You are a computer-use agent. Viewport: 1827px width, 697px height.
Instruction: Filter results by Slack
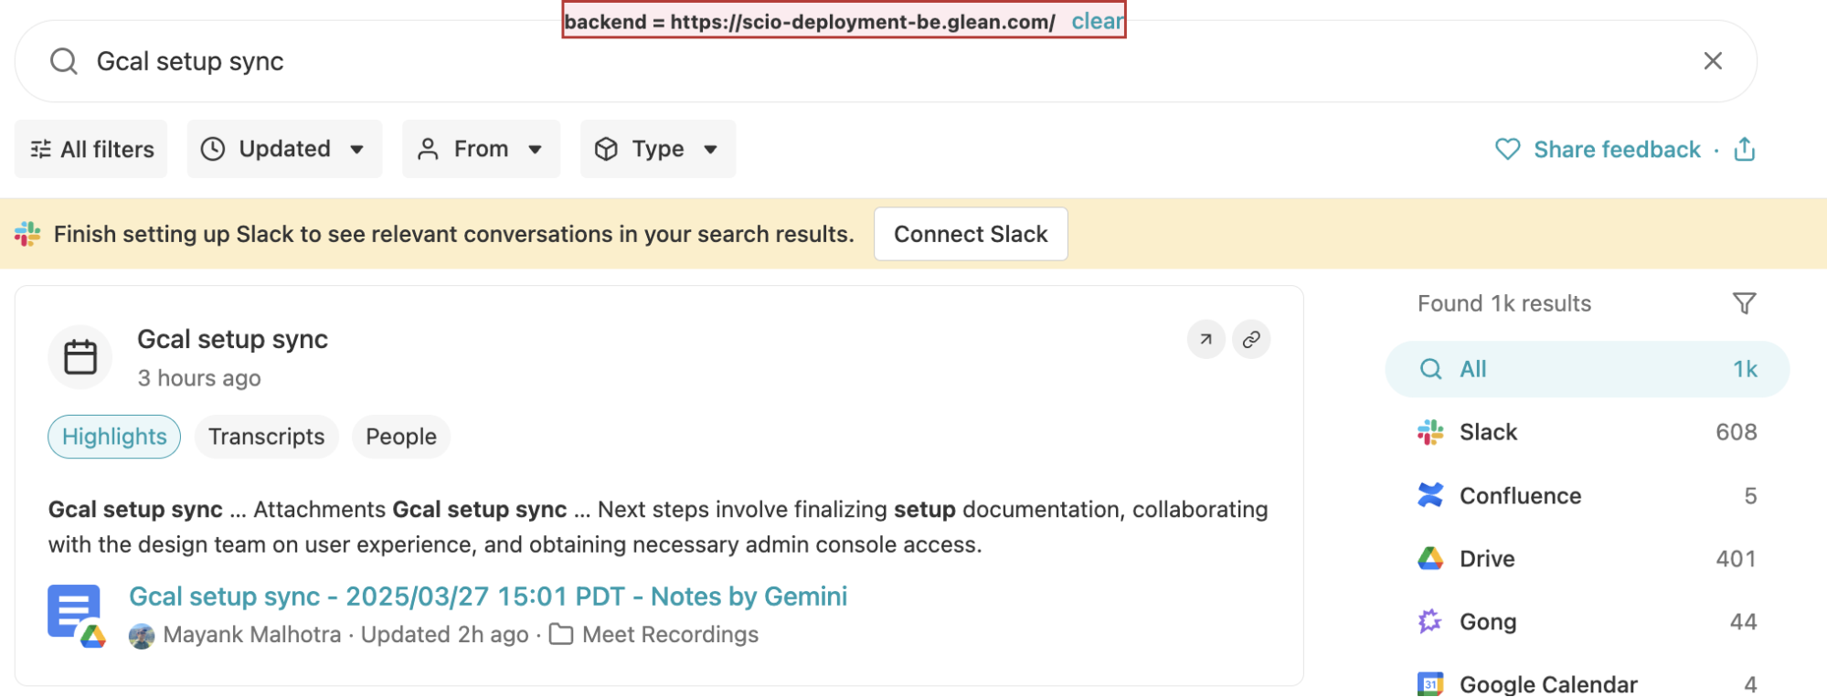coord(1587,432)
